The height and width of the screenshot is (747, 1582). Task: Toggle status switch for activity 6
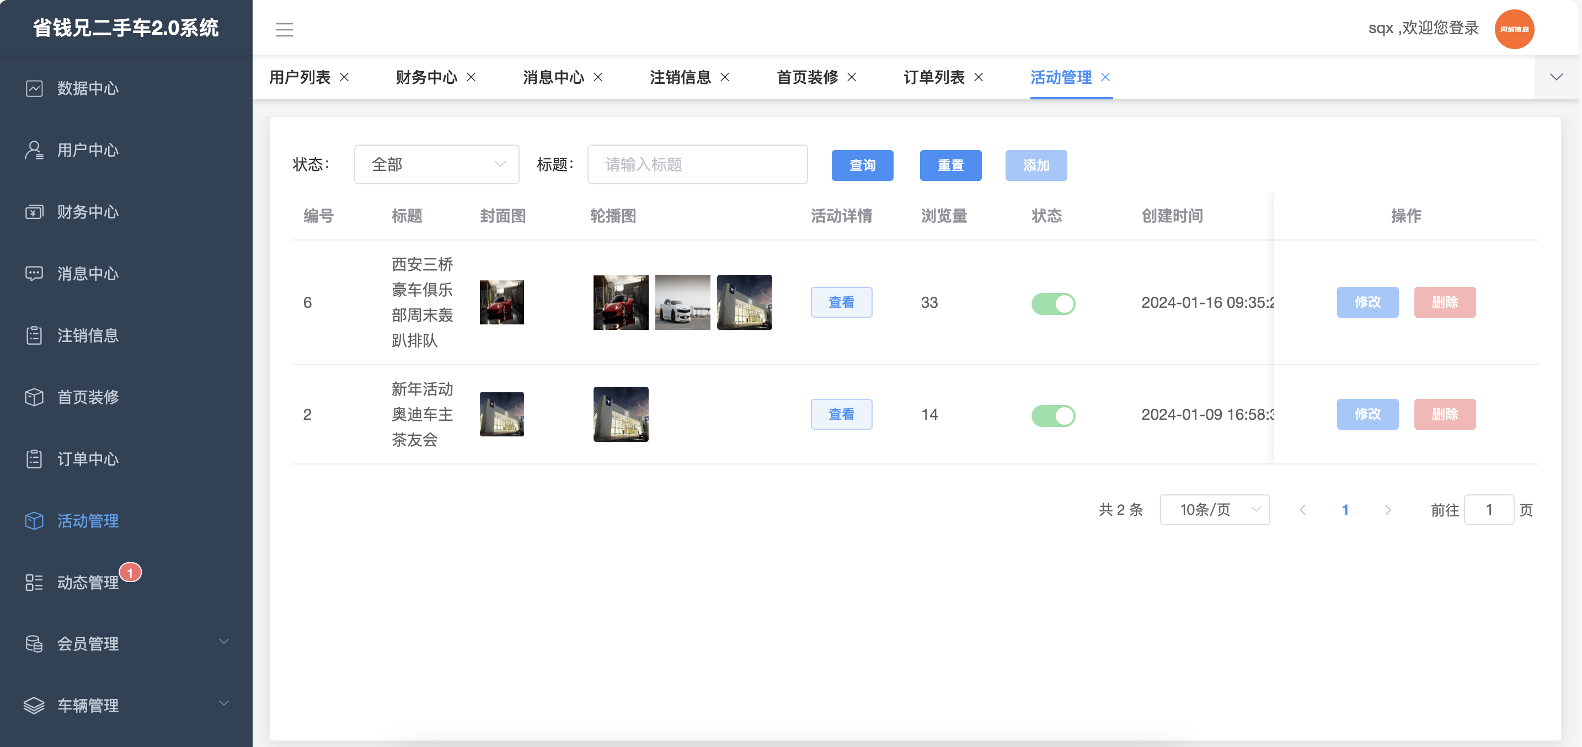tap(1053, 303)
